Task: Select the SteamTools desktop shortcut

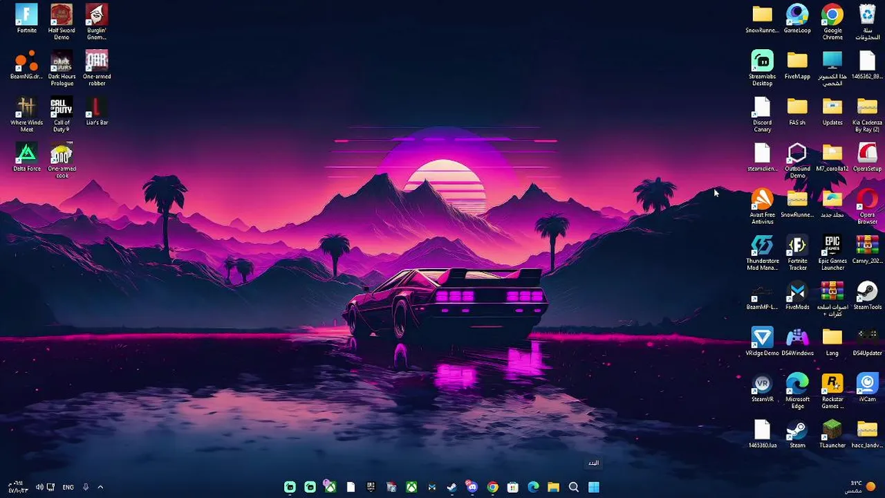Action: [867, 295]
